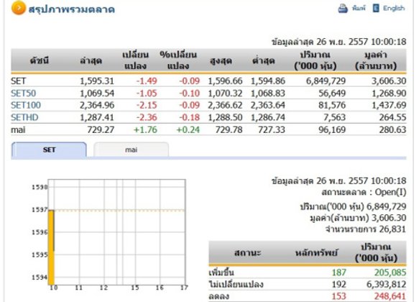This screenshot has height=302, width=419.
Task: Click mai volume 96,169
Action: click(332, 130)
